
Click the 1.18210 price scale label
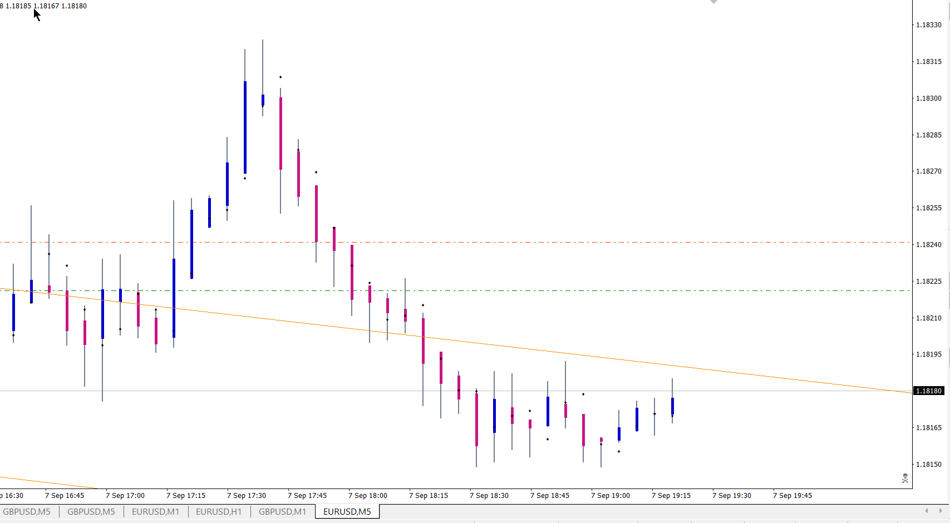[929, 318]
